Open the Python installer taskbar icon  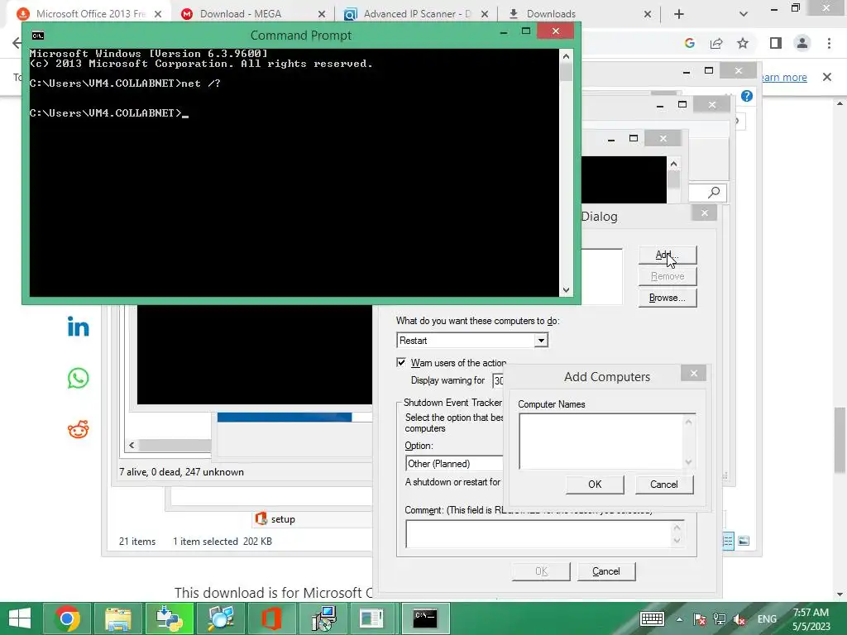tap(169, 618)
